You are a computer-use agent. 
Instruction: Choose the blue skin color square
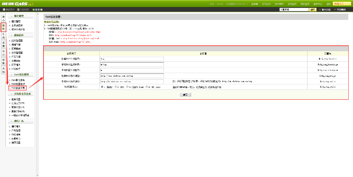pos(36,10)
